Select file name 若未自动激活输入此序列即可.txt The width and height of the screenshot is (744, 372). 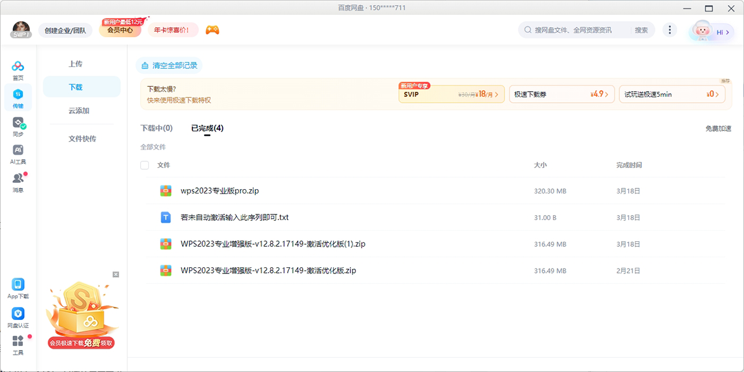[234, 218]
